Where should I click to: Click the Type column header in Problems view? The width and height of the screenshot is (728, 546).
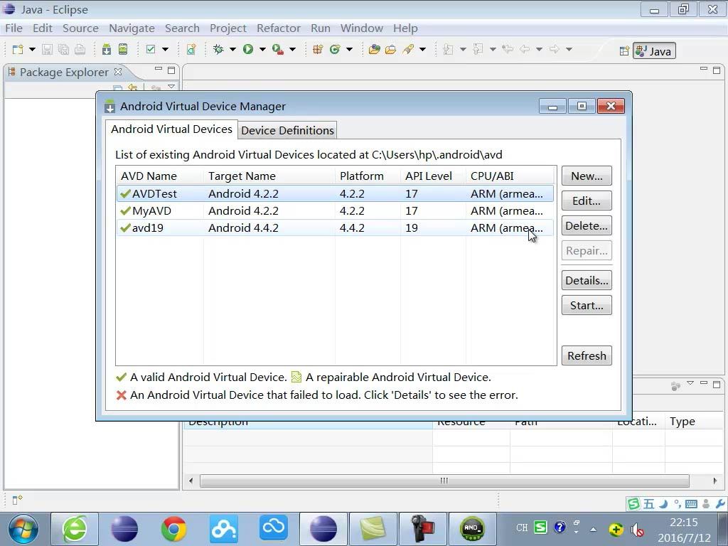pyautogui.click(x=695, y=422)
